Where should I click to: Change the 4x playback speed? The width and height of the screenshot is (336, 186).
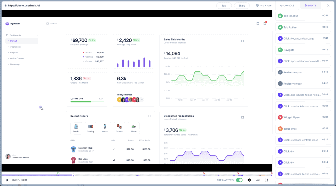258,180
